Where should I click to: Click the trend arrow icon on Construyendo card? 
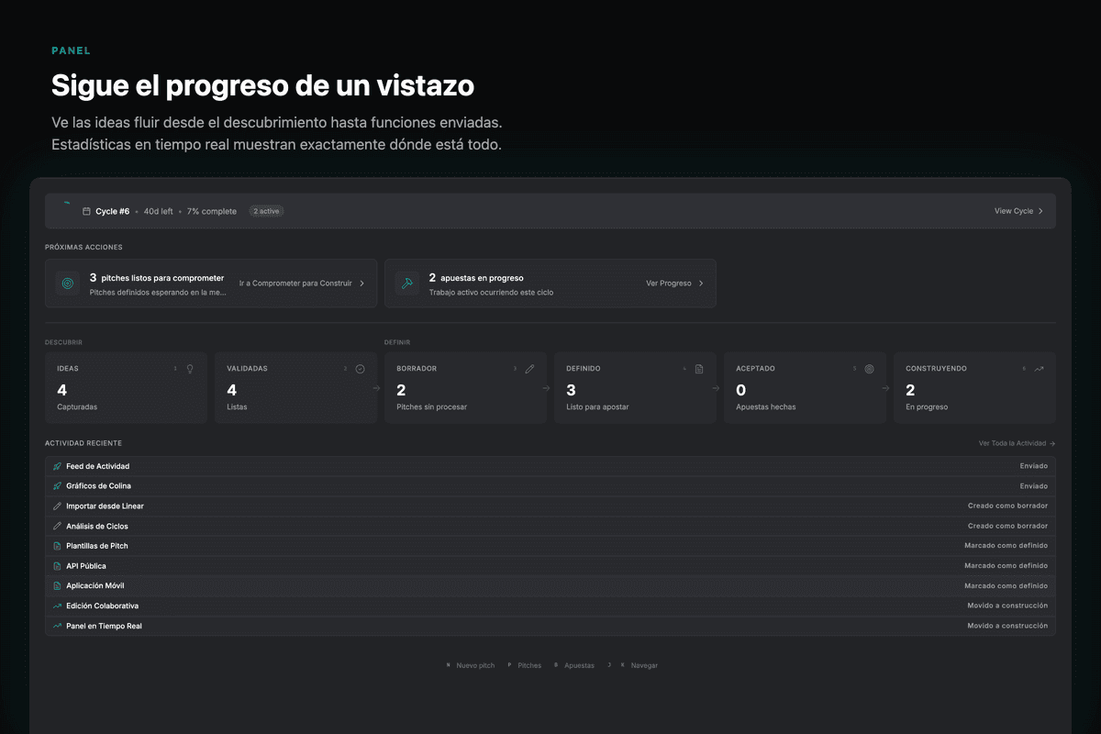coord(1039,369)
